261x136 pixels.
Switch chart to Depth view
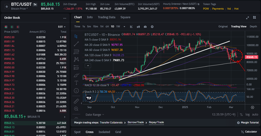click(253, 26)
